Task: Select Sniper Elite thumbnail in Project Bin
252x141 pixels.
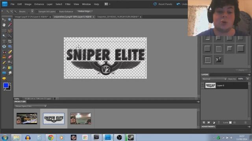Action: [54, 118]
